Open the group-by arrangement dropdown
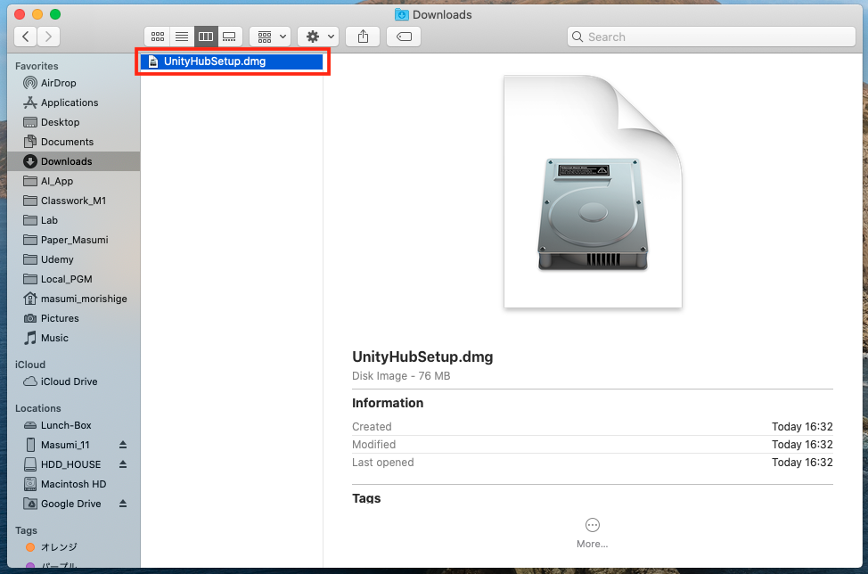Image resolution: width=868 pixels, height=574 pixels. 270,37
